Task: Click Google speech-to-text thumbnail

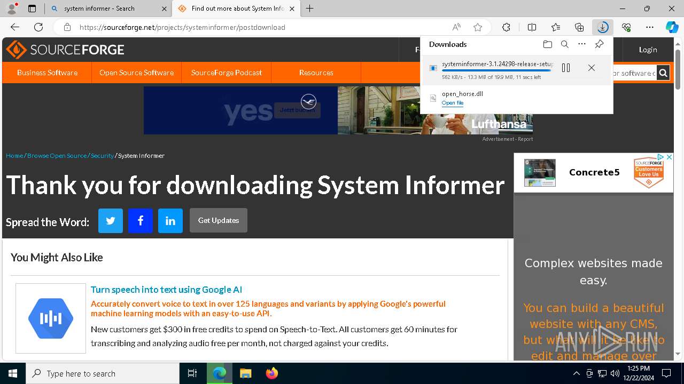Action: [51, 318]
